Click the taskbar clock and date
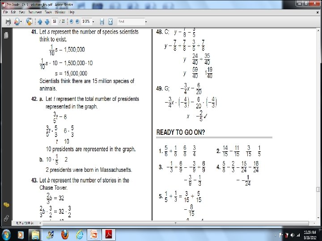This screenshot has width=322, height=241. click(x=310, y=235)
